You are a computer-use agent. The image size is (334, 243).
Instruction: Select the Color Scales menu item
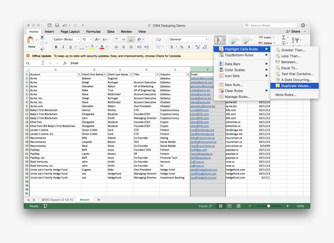(242, 70)
